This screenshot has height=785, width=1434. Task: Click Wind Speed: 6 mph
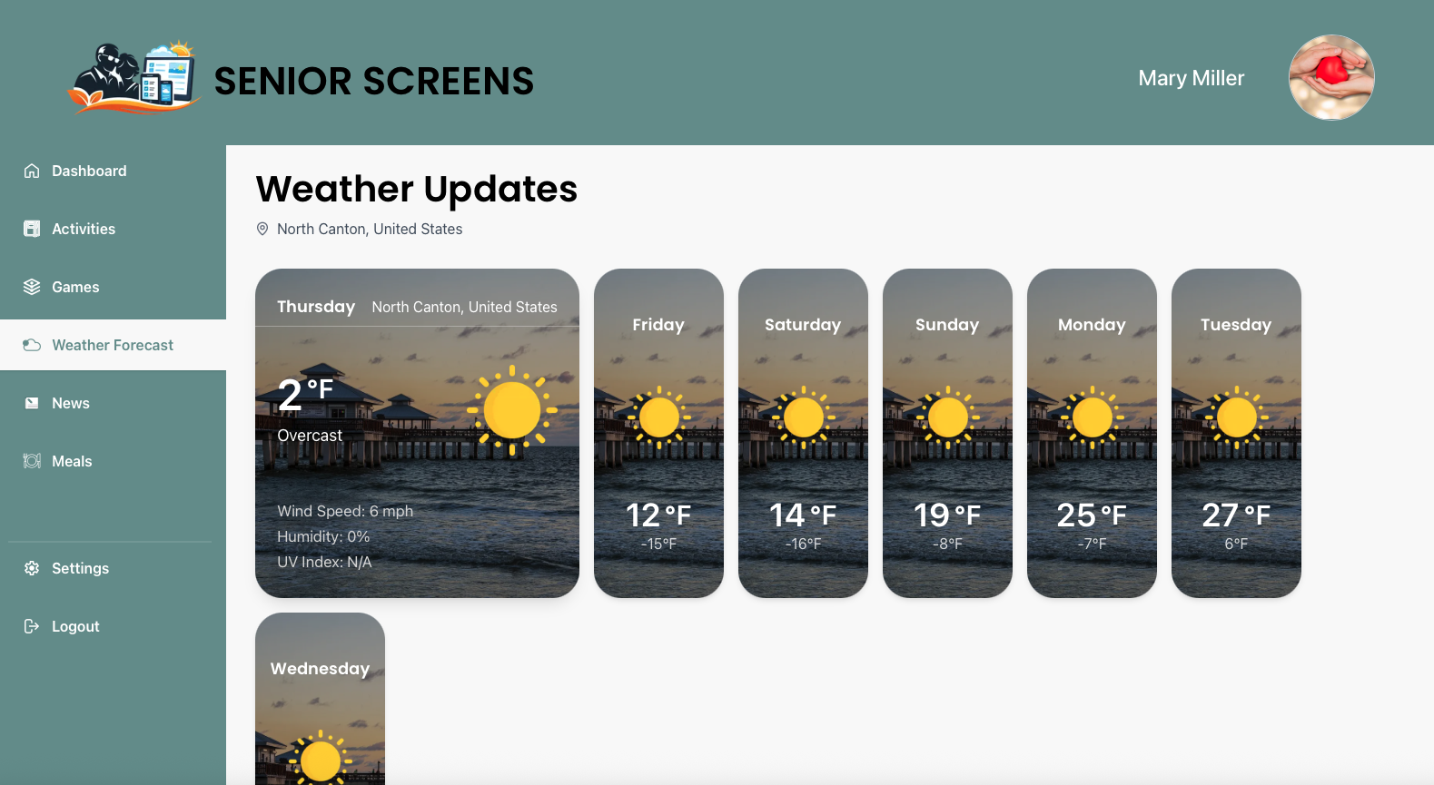[x=345, y=511]
